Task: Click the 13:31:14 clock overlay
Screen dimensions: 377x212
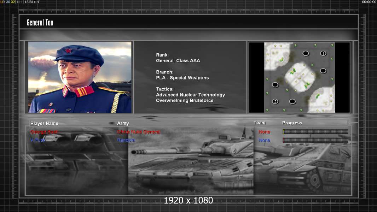Action: pyautogui.click(x=32, y=2)
